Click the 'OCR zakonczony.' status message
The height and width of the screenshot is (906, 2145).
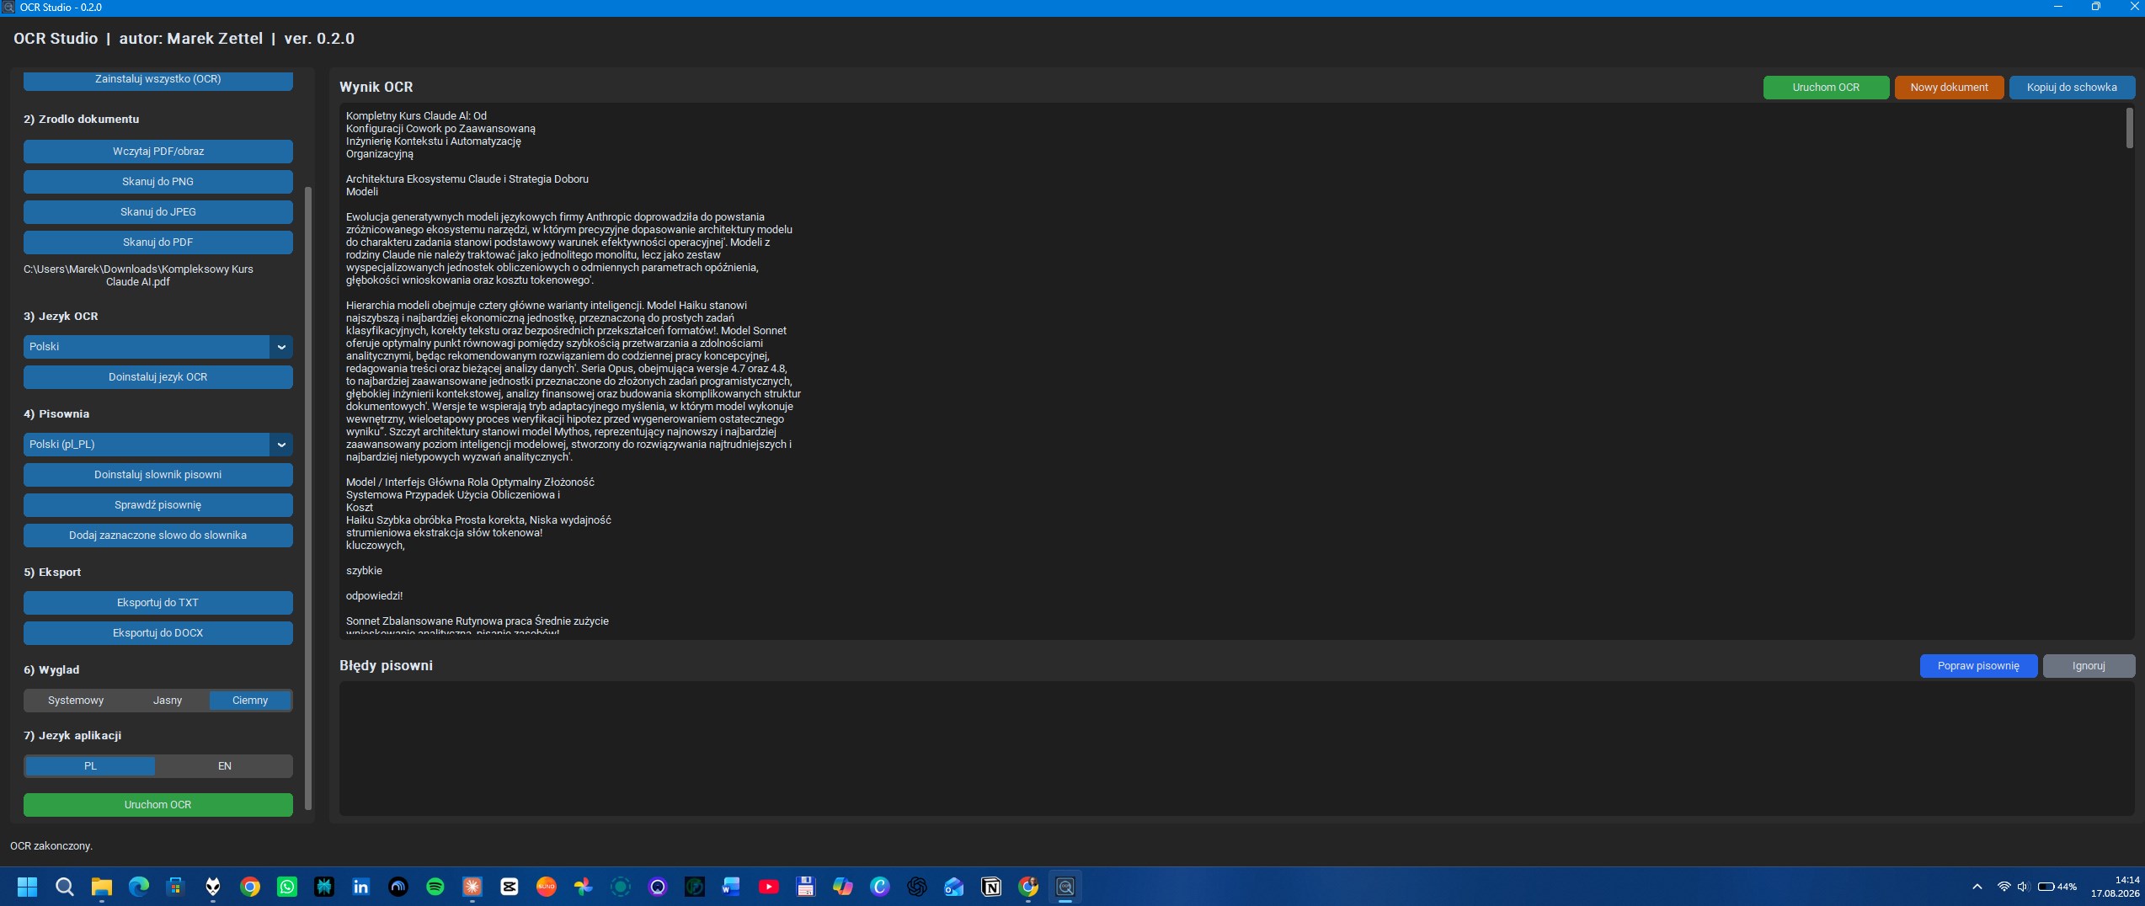51,846
